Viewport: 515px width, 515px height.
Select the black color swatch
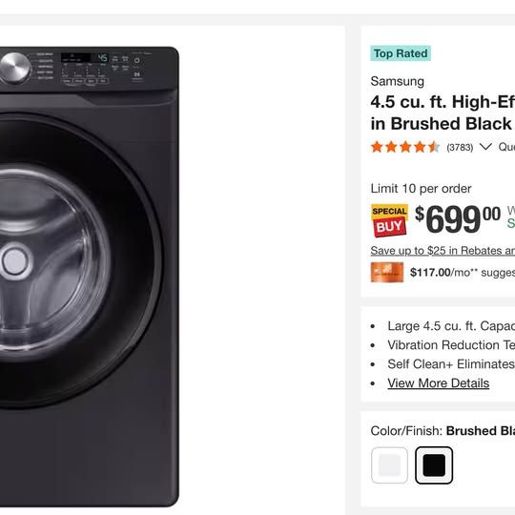pyautogui.click(x=434, y=465)
